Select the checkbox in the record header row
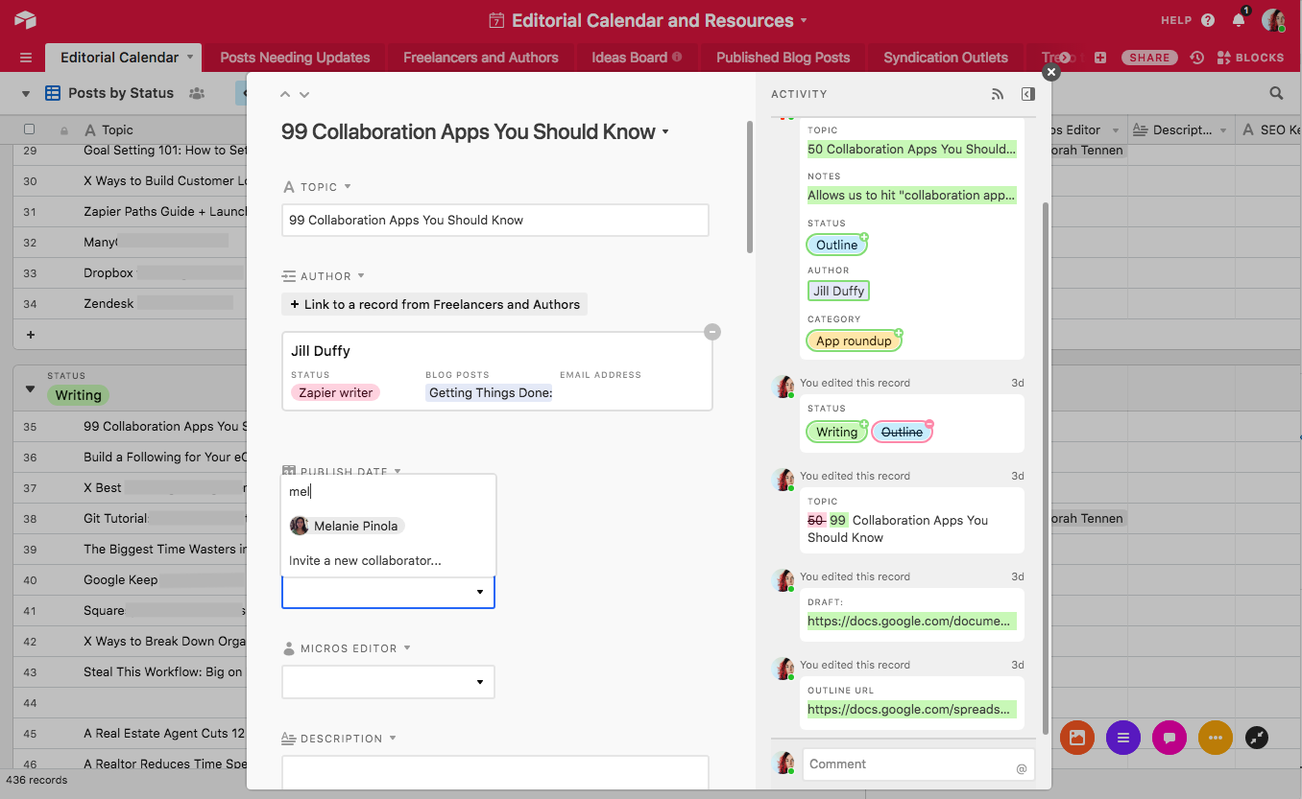1302x799 pixels. [28, 129]
